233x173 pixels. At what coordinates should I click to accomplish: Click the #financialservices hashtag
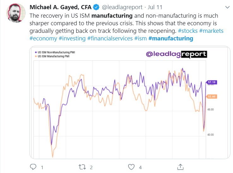(110, 39)
